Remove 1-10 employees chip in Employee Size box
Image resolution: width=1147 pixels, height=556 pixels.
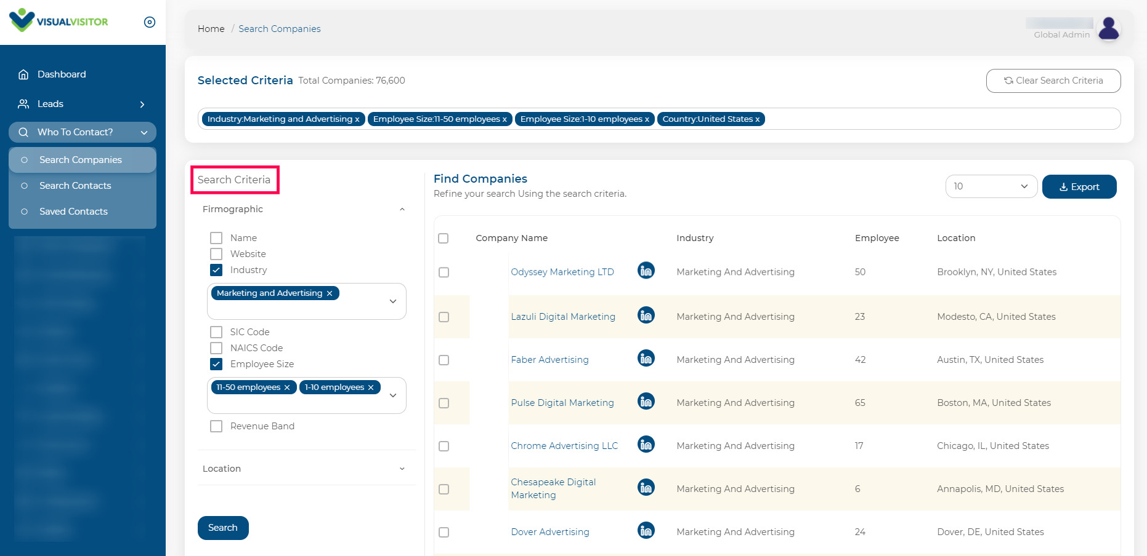click(x=371, y=387)
